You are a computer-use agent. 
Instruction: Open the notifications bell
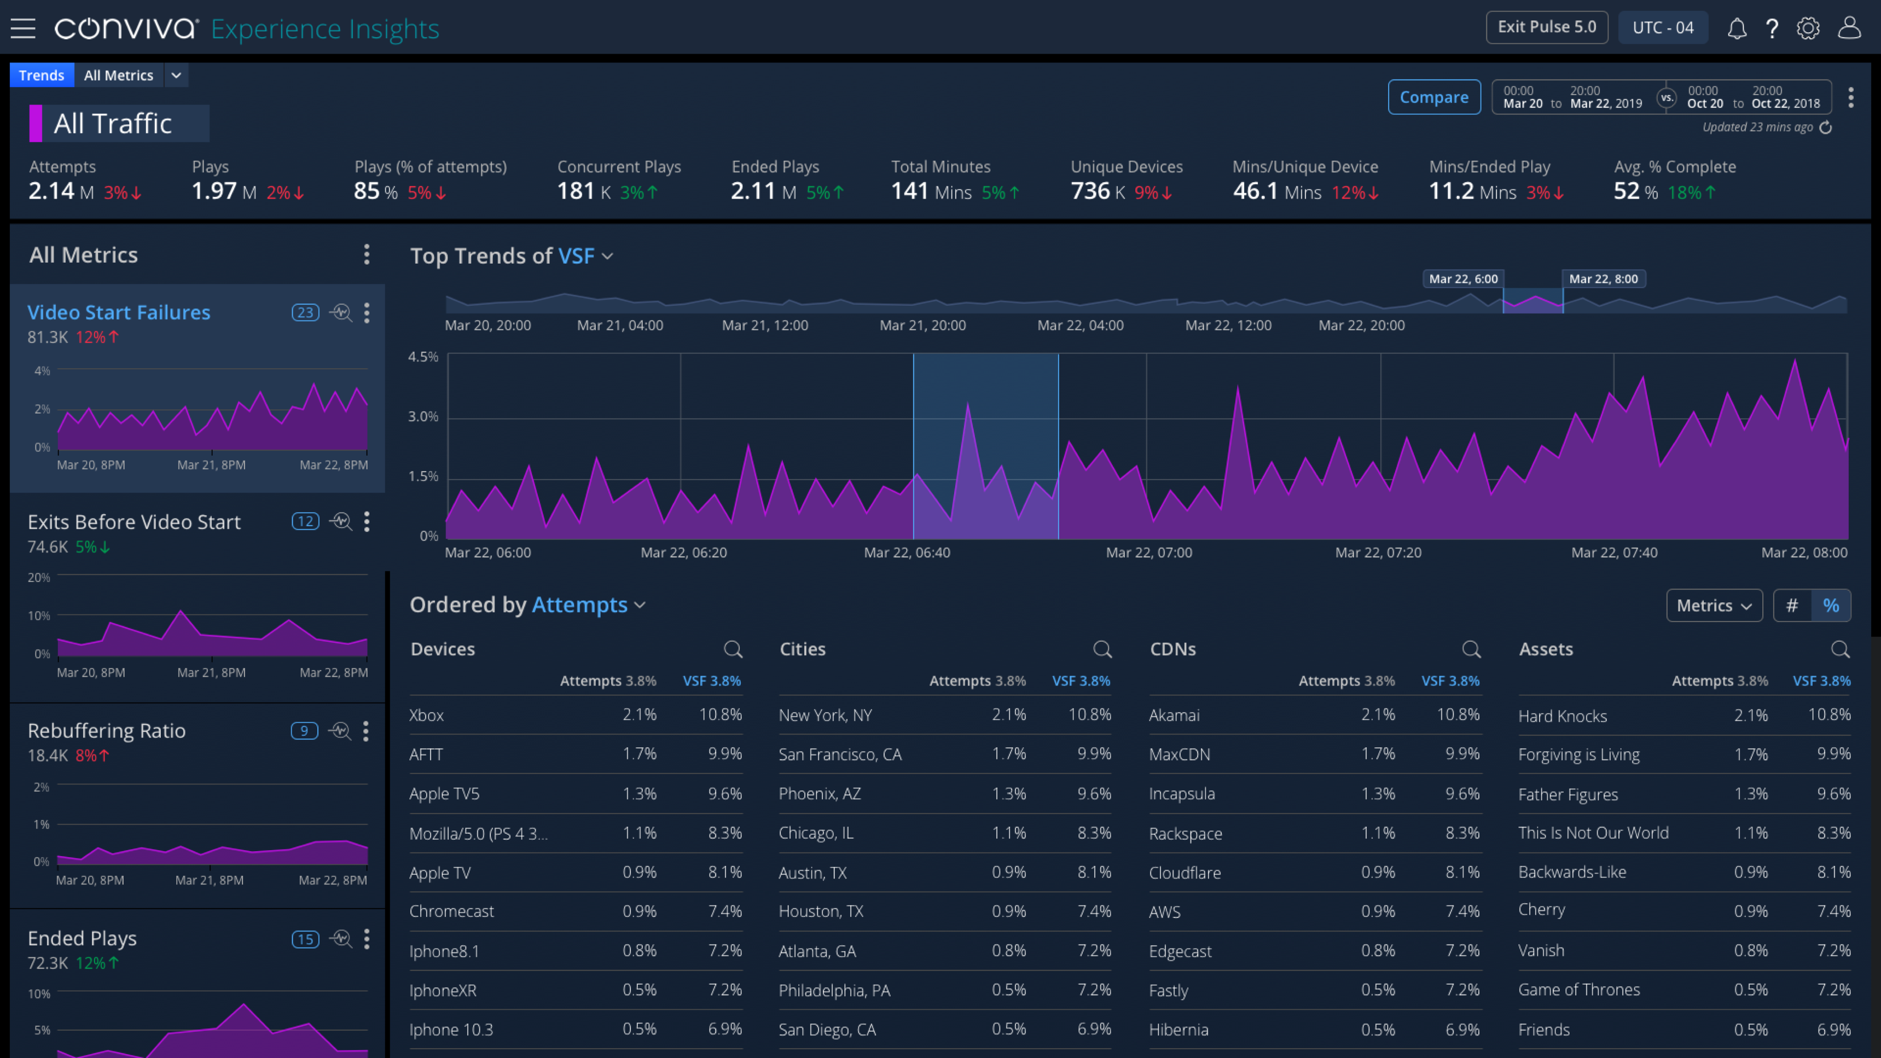click(x=1737, y=28)
